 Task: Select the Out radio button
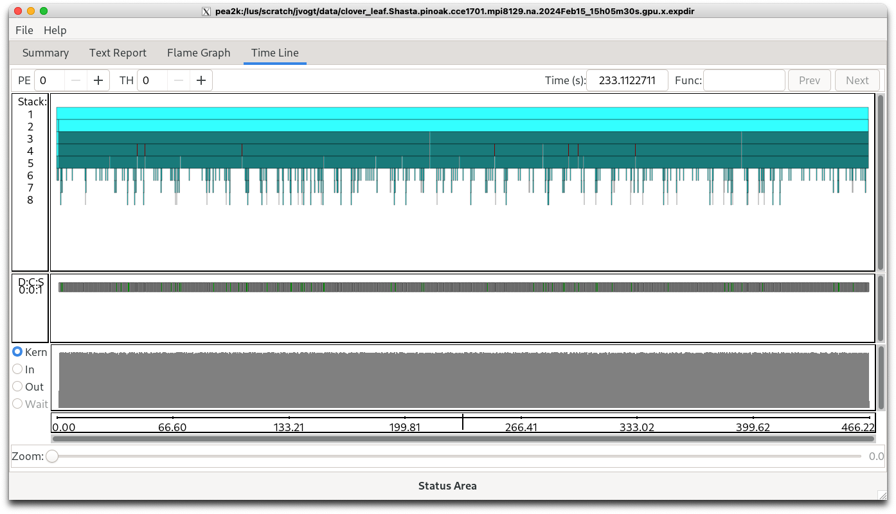(18, 387)
